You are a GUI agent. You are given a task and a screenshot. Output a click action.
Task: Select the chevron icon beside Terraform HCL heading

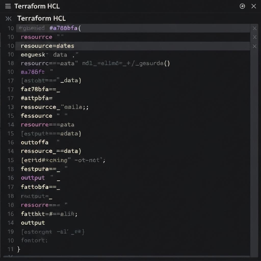point(8,18)
